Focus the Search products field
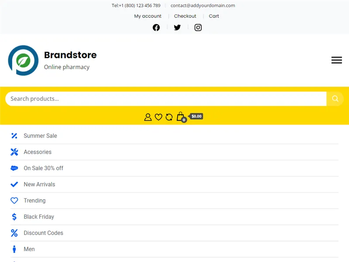This screenshot has width=349, height=262. (x=166, y=99)
